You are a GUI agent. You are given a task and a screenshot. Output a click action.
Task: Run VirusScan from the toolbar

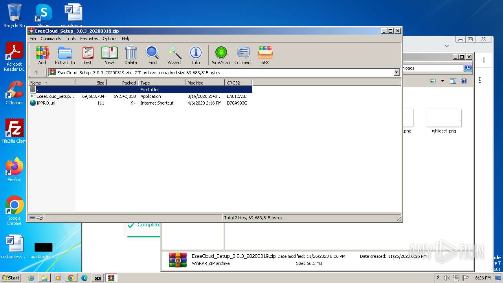click(x=221, y=55)
